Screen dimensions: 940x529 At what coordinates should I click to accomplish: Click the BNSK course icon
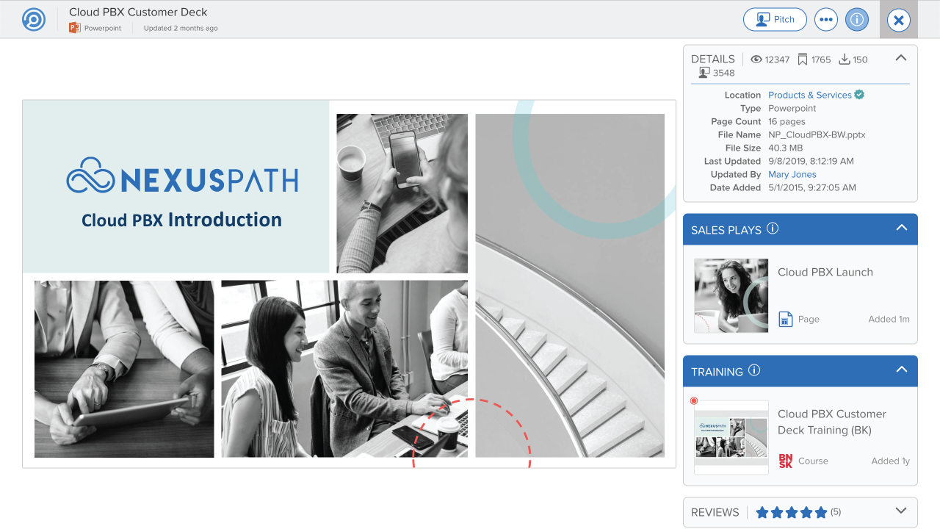(786, 461)
